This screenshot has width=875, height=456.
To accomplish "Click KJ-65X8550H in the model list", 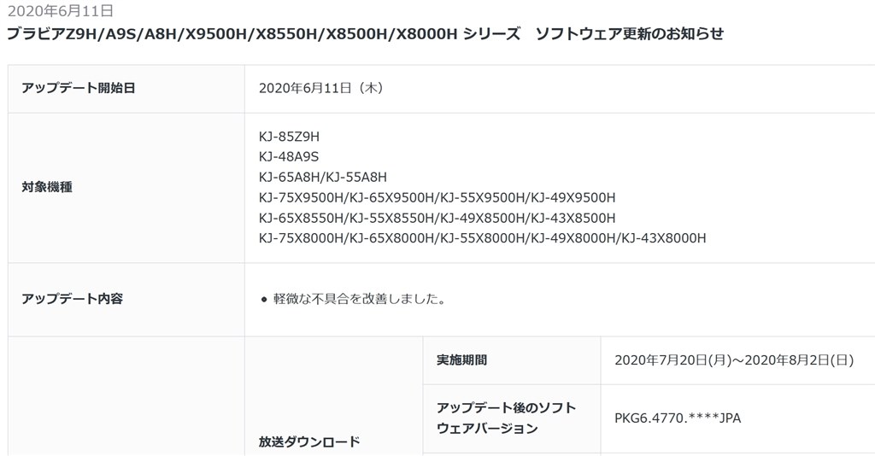I will 302,218.
